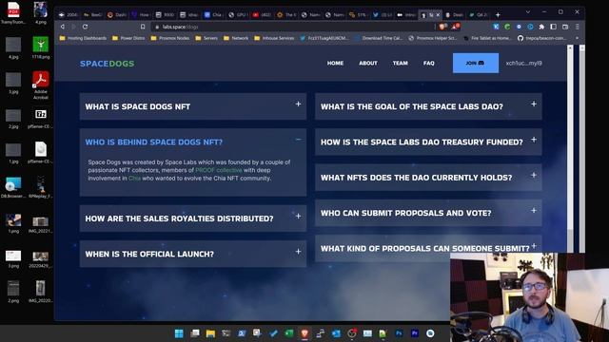Expand When Is The Official Launch question
This screenshot has height=342, width=609.
(x=193, y=254)
